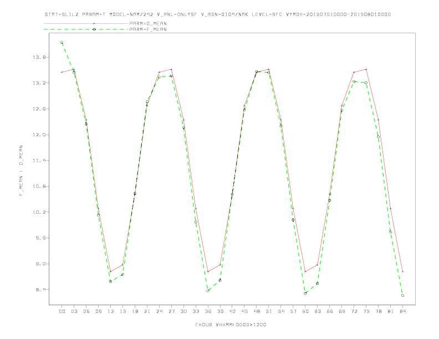Viewport: 439px width, 339px height.
Task: Click the x-axis tick label 63
Action: click(318, 311)
